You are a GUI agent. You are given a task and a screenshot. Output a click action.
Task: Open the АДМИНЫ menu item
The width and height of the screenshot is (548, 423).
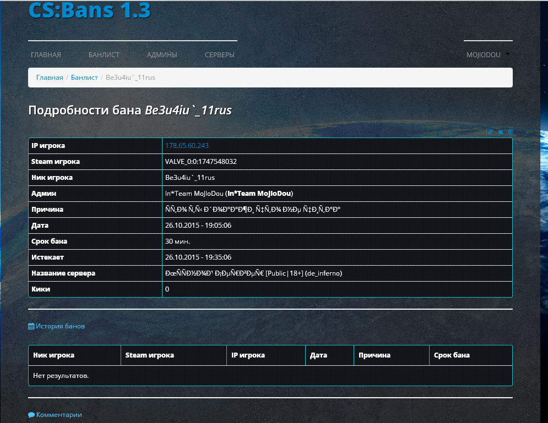162,55
